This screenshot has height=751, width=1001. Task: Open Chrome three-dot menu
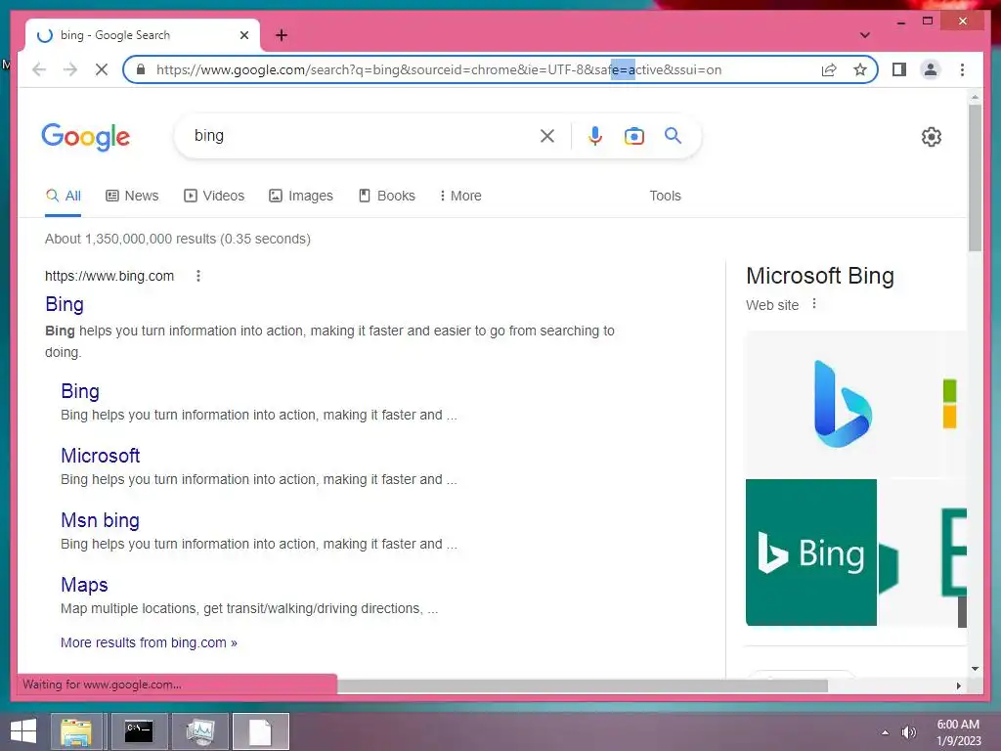coord(962,69)
